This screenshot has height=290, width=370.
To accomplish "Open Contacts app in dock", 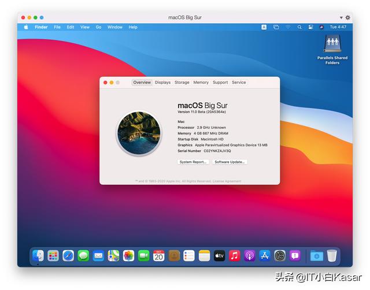I will click(x=174, y=255).
